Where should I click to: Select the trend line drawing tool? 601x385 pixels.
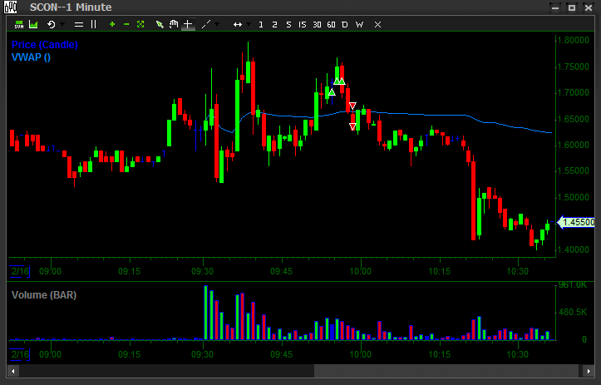pos(206,25)
